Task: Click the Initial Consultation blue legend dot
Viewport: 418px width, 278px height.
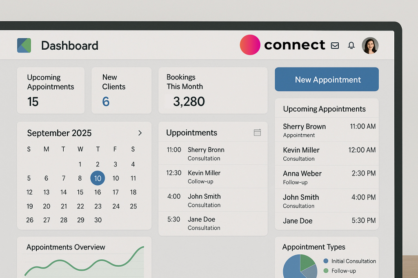Action: (x=326, y=261)
